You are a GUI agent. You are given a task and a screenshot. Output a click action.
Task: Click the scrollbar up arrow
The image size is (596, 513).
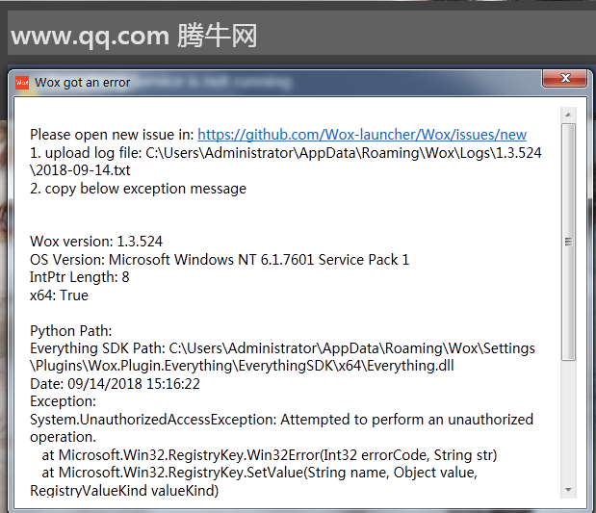pyautogui.click(x=568, y=115)
